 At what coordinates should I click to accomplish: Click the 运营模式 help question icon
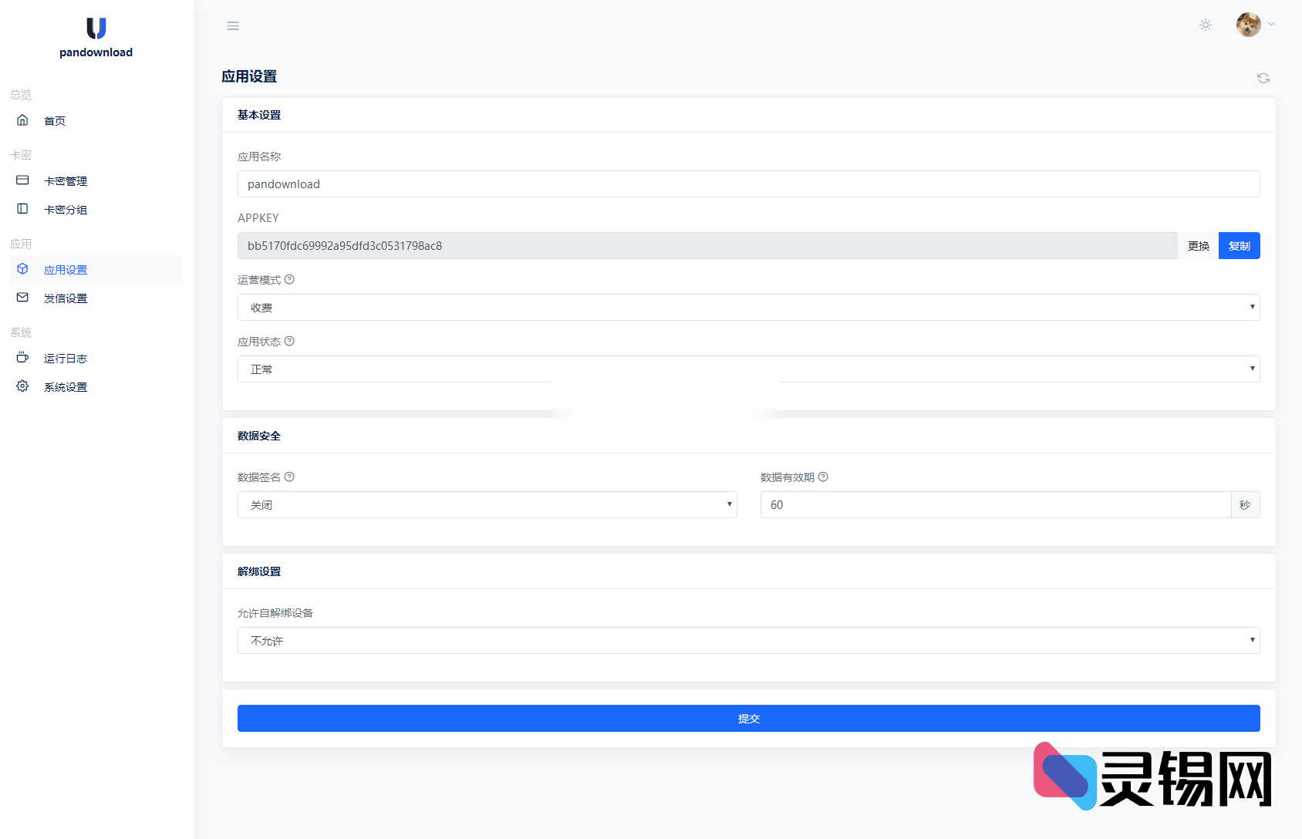click(x=289, y=280)
